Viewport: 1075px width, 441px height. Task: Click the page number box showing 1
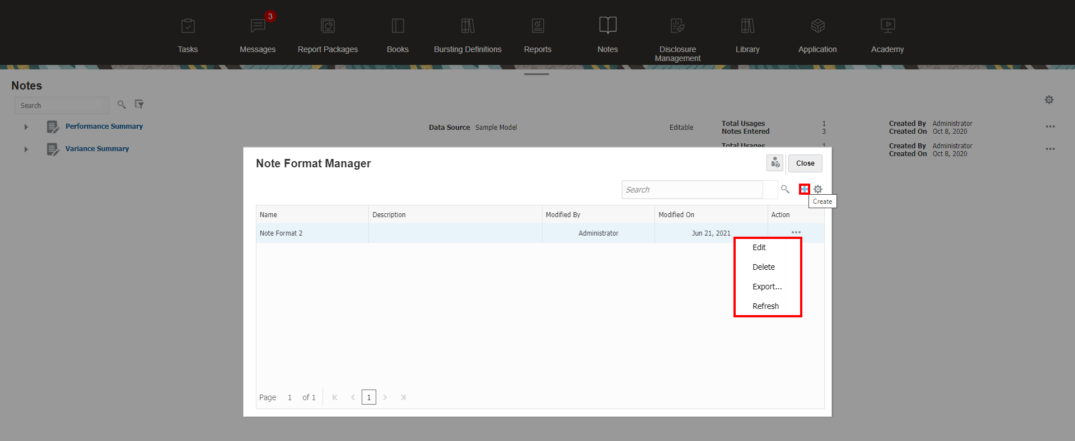point(369,397)
